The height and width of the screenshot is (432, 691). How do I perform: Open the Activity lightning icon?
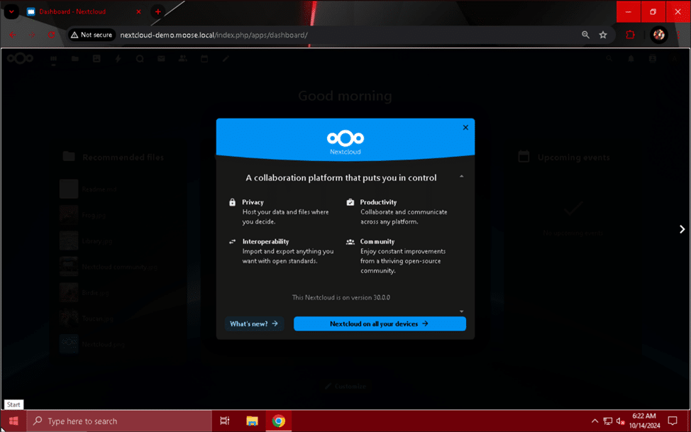coord(118,59)
